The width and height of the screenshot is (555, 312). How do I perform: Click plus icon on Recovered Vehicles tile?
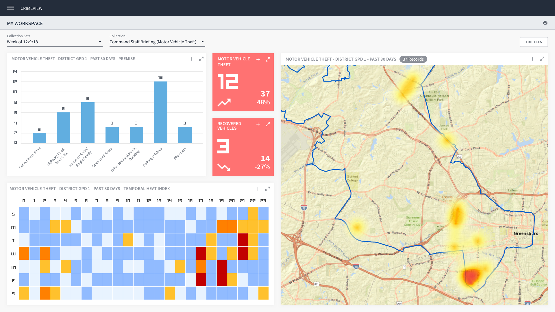pos(258,124)
